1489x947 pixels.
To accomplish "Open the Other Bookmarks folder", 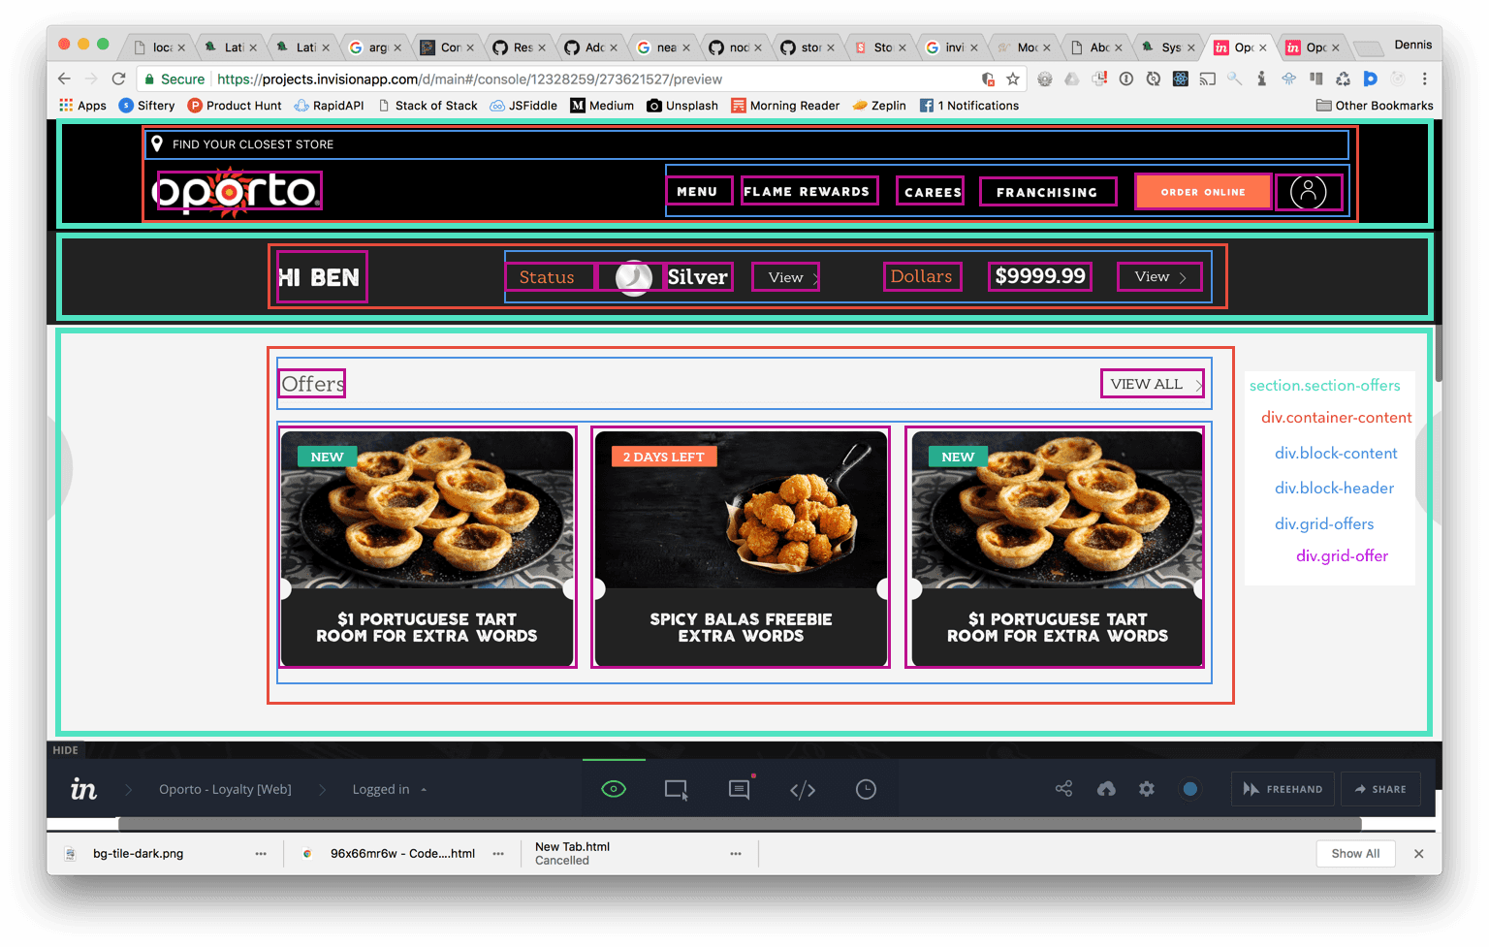I will 1375,106.
